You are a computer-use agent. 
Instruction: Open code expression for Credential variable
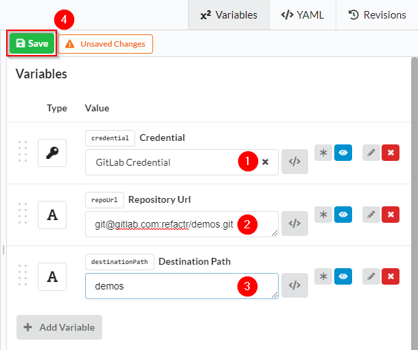point(294,162)
